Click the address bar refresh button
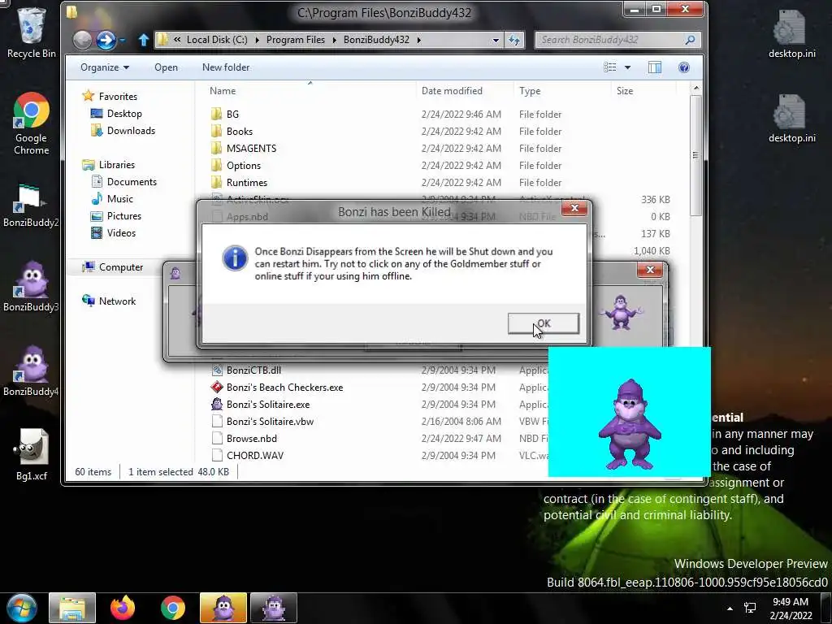 tap(514, 40)
